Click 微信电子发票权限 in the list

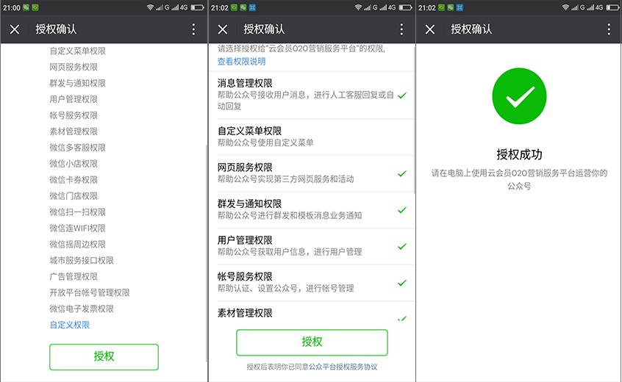82,309
